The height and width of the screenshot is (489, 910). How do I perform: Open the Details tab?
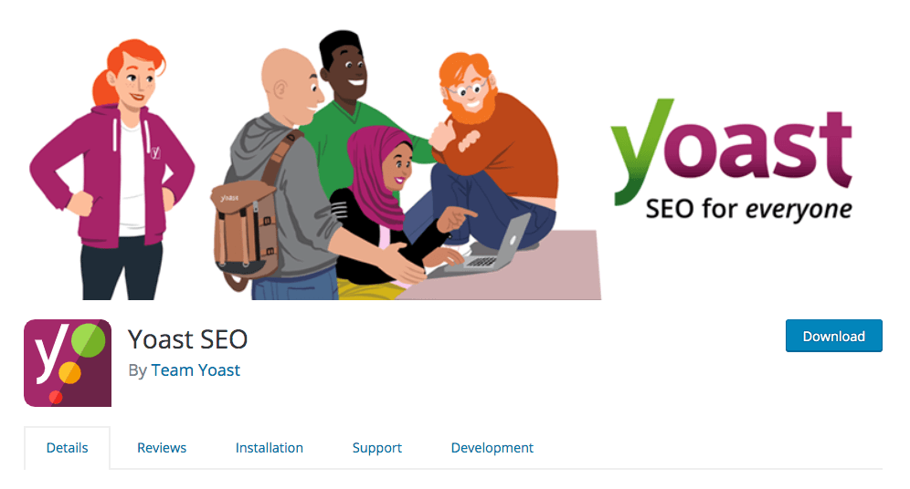tap(68, 448)
